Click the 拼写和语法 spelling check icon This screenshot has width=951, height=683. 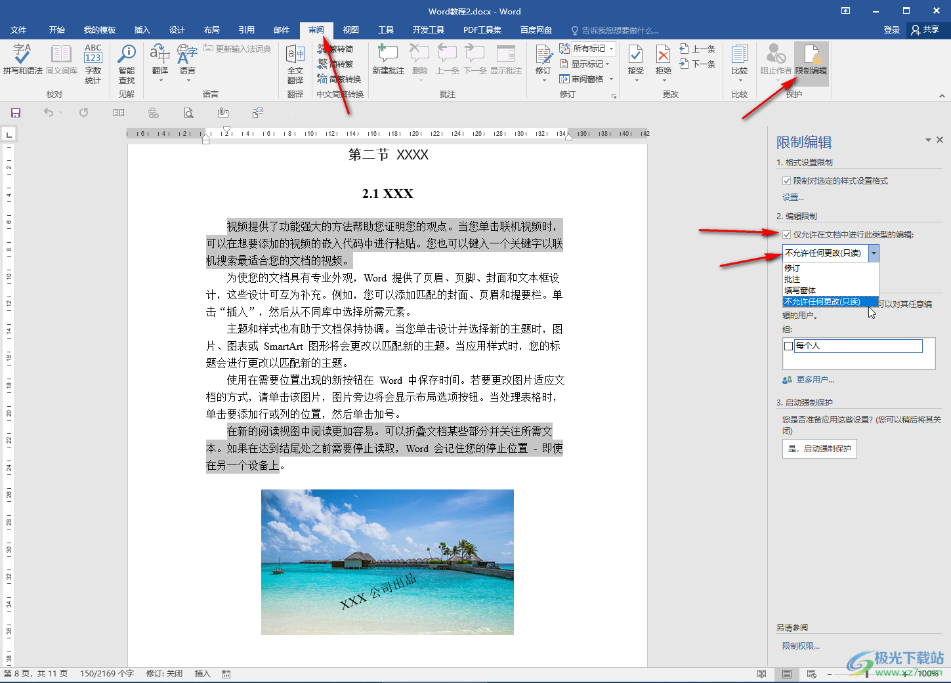pyautogui.click(x=22, y=59)
